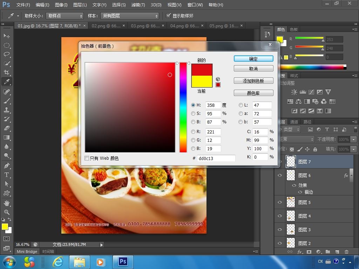Open the layer filter 类型 dropdown

pos(290,130)
